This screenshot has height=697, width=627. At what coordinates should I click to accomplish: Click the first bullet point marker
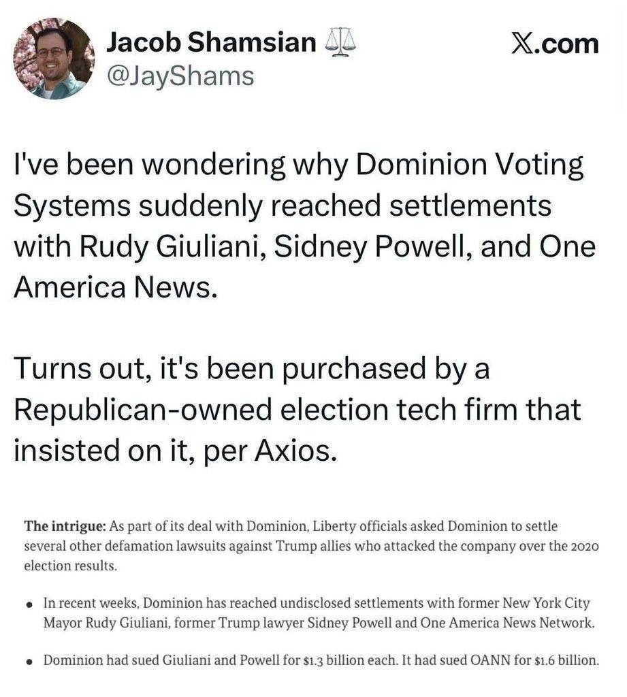coord(29,604)
